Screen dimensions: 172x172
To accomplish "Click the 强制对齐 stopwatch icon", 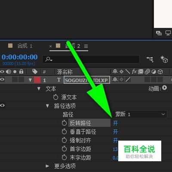I will point(64,140).
